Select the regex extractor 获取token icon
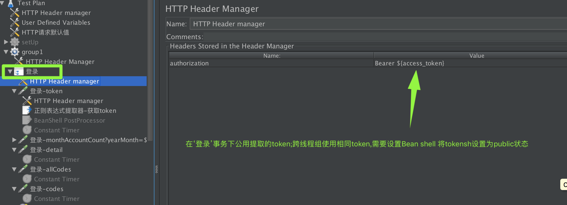 [x=27, y=110]
